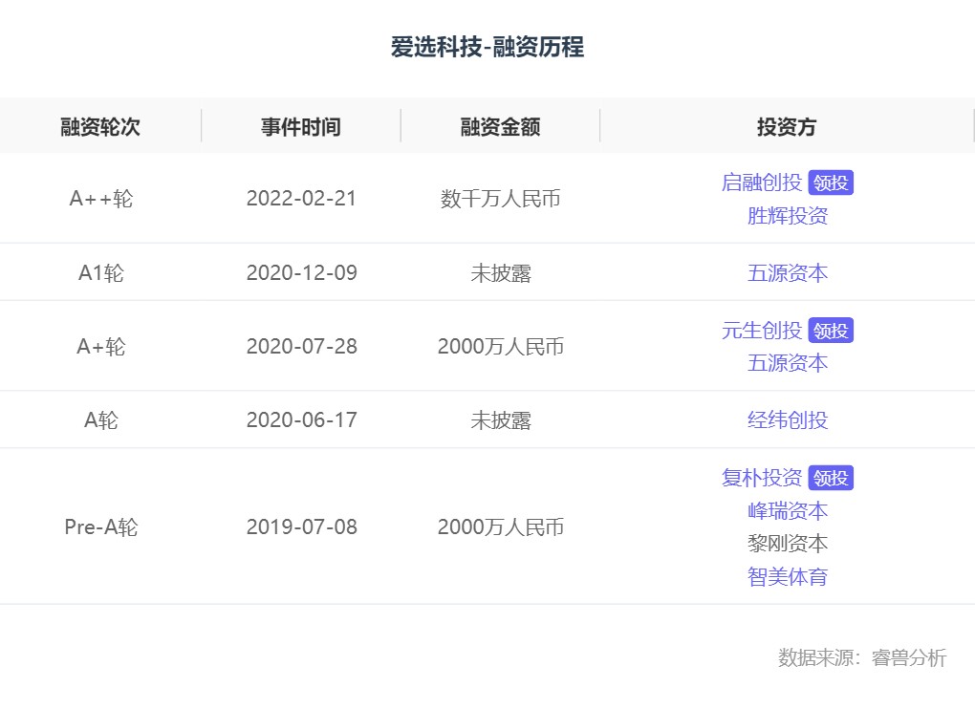Click 未披露 amount in A1轮 row
The height and width of the screenshot is (709, 975).
click(501, 272)
